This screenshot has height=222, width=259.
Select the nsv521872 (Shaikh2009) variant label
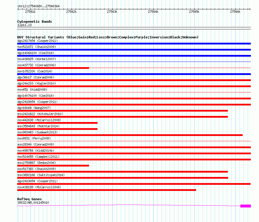[37, 47]
